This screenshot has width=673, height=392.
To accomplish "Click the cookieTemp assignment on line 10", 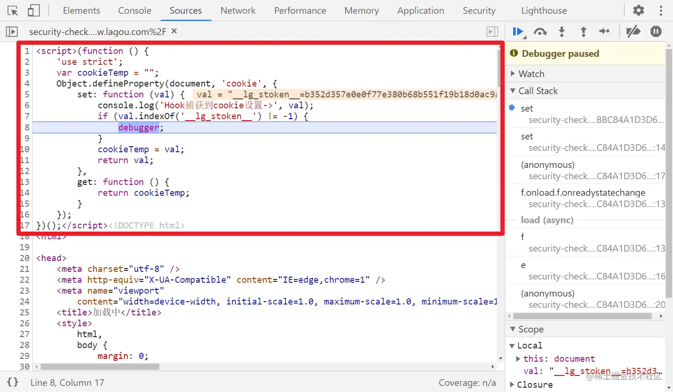I will pos(141,149).
